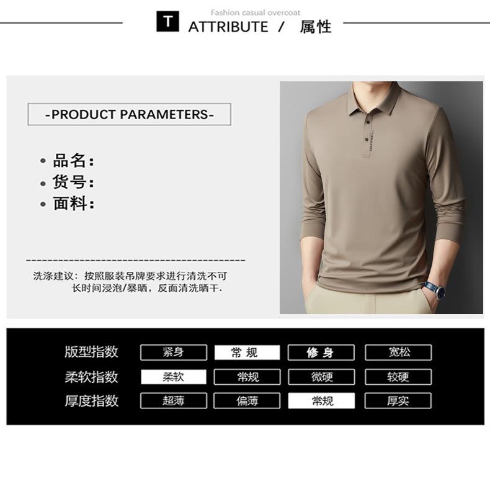Select the 厚实 thickness box

point(398,400)
